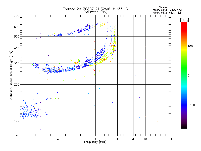Click the y-axis tick label "300"
The image size is (201, 151).
(x=17, y=63)
